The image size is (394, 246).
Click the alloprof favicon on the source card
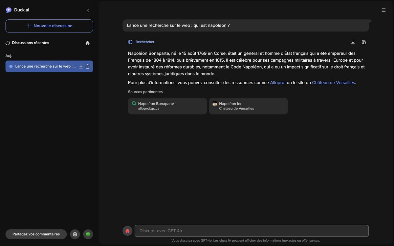click(x=134, y=103)
